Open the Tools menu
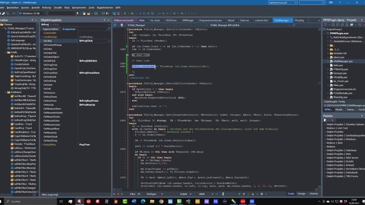This screenshot has height=205, width=365. (x=91, y=7)
